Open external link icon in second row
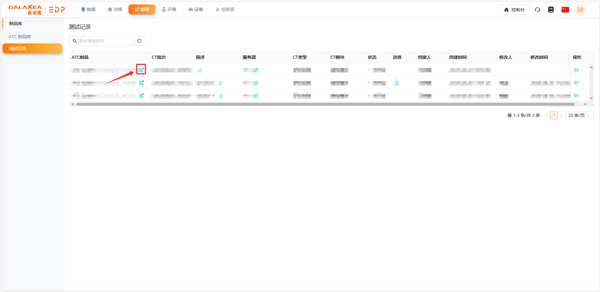This screenshot has height=292, width=600. click(x=141, y=83)
